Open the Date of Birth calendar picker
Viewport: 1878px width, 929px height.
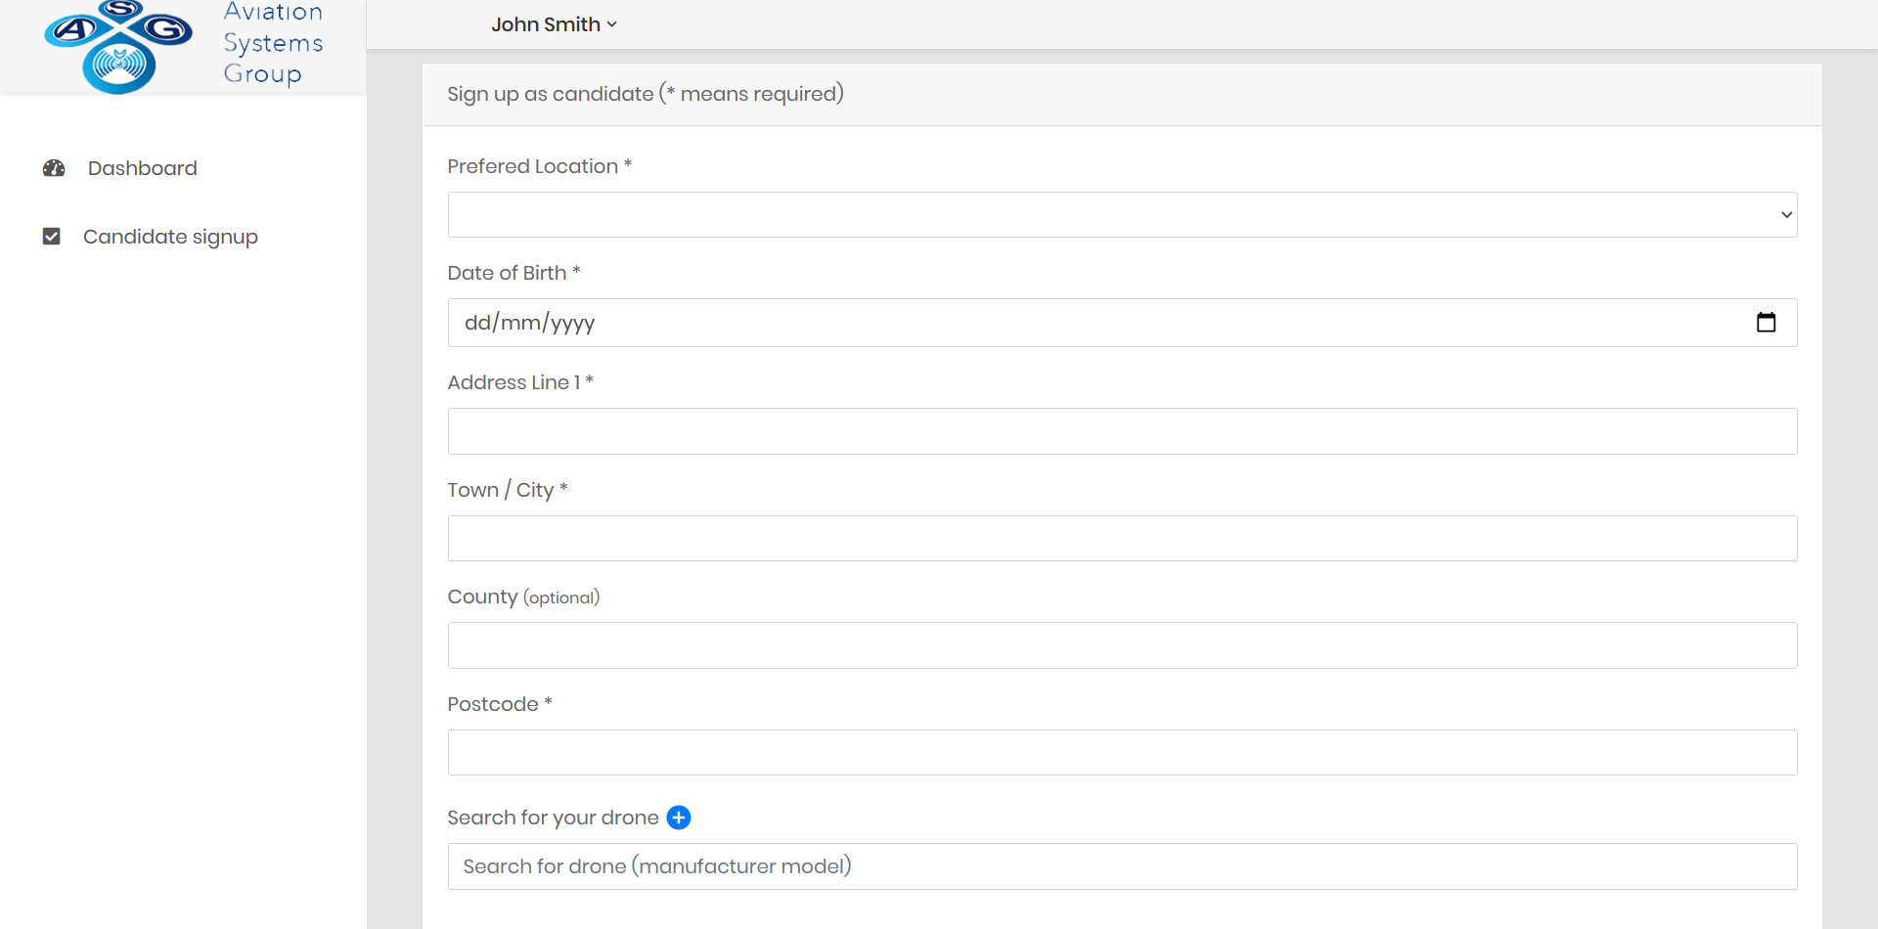point(1766,323)
